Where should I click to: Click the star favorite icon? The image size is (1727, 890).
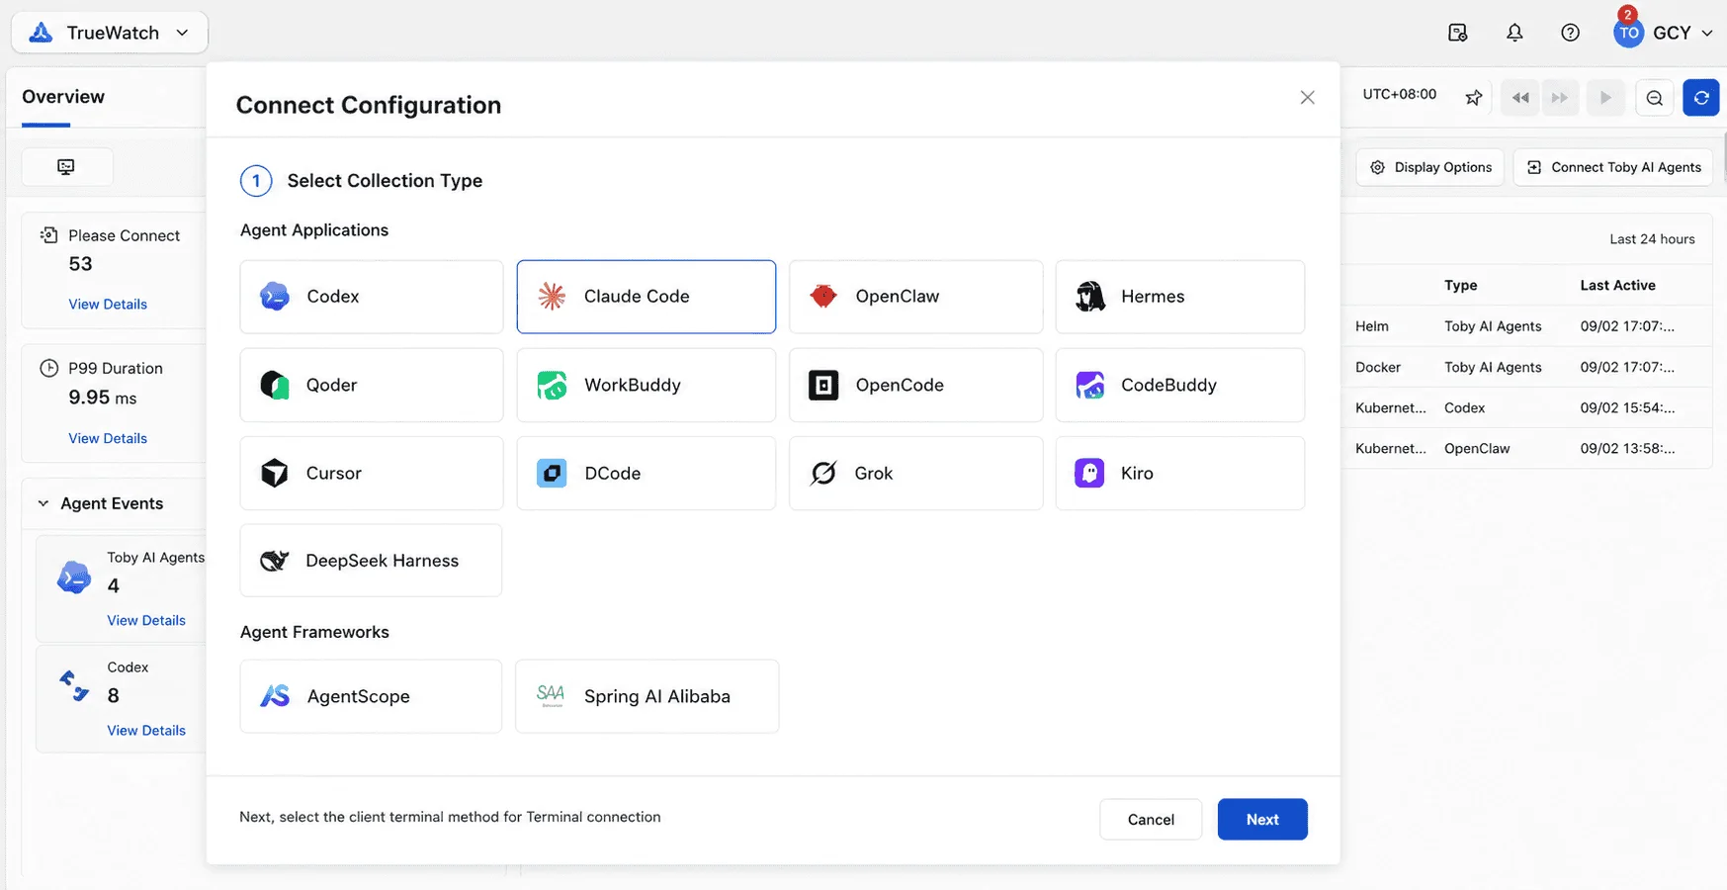1474,97
